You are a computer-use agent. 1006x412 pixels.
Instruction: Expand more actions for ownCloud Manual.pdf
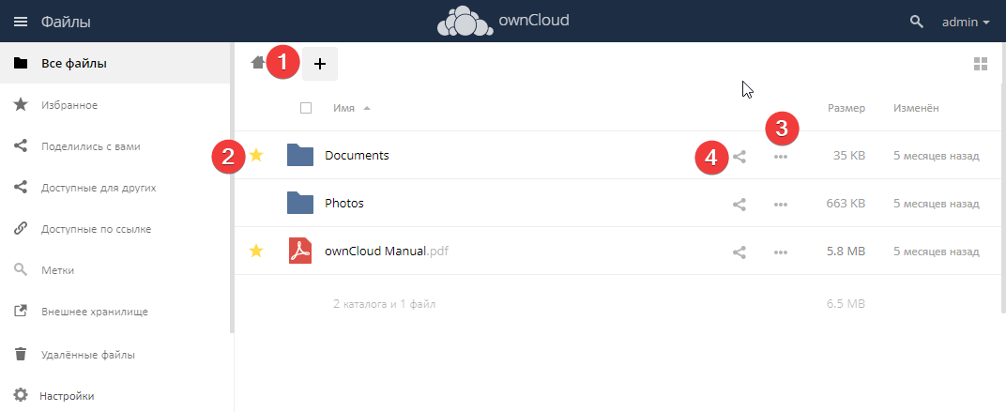(x=781, y=252)
